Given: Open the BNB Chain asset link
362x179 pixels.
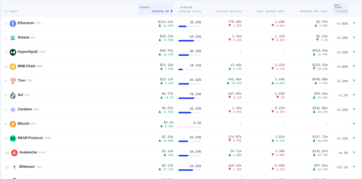Looking at the screenshot, I should tap(27, 66).
